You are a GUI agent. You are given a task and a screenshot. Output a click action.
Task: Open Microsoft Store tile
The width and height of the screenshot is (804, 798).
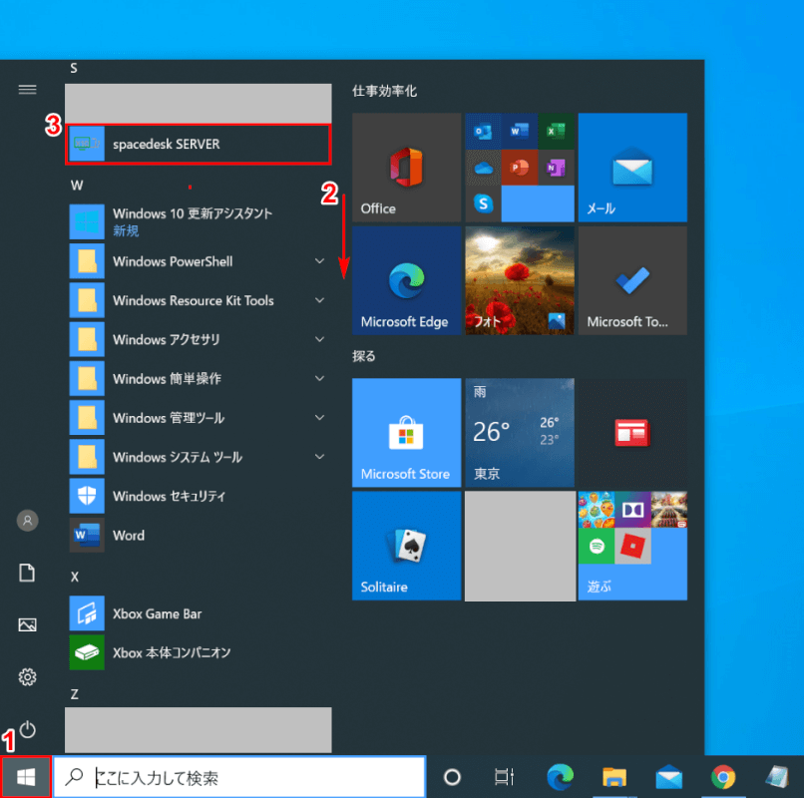407,432
